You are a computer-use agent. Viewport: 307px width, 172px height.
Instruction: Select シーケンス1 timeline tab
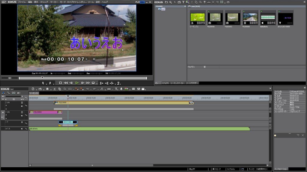click(x=34, y=93)
